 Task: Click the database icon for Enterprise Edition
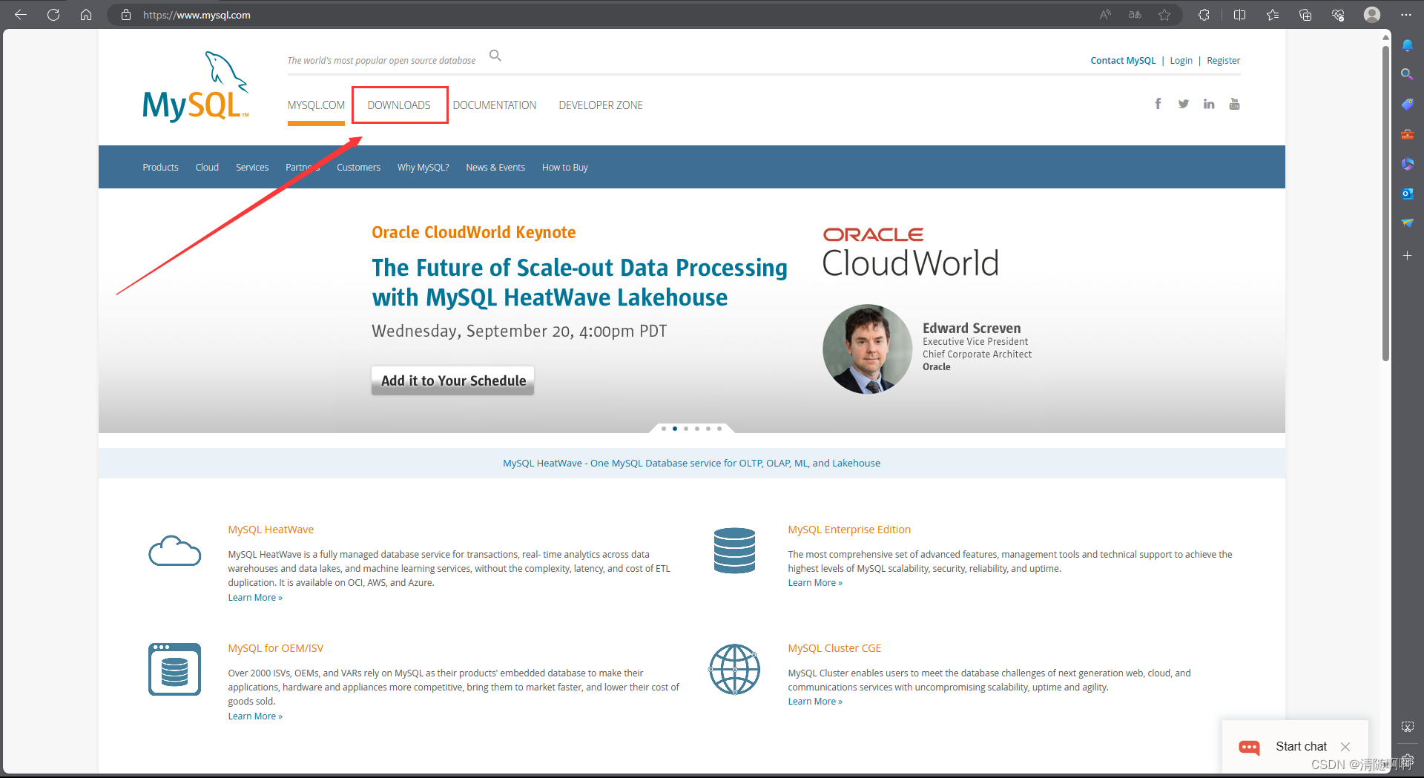(x=734, y=550)
